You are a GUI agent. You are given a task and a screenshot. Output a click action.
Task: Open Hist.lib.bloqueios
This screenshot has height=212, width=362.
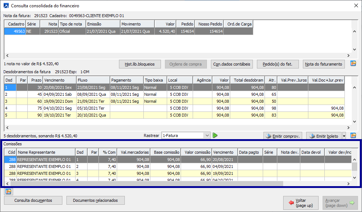tap(140, 64)
